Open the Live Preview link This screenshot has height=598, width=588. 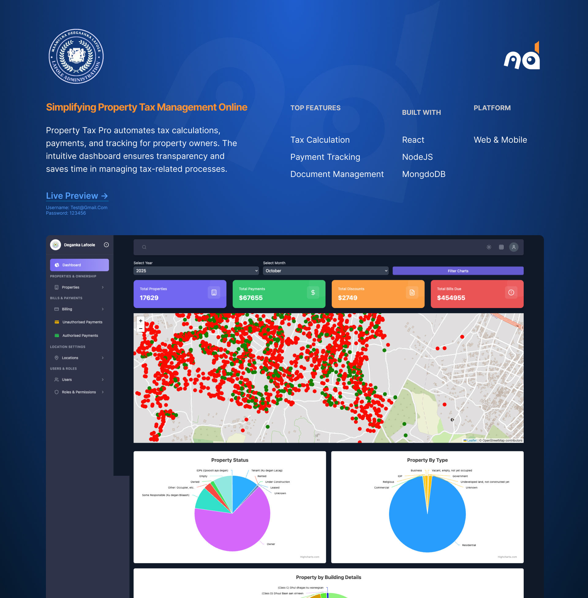77,196
